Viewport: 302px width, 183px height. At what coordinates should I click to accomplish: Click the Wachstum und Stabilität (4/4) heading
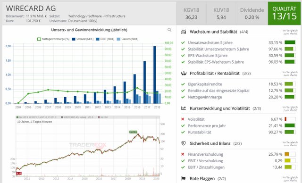pyautogui.click(x=219, y=32)
